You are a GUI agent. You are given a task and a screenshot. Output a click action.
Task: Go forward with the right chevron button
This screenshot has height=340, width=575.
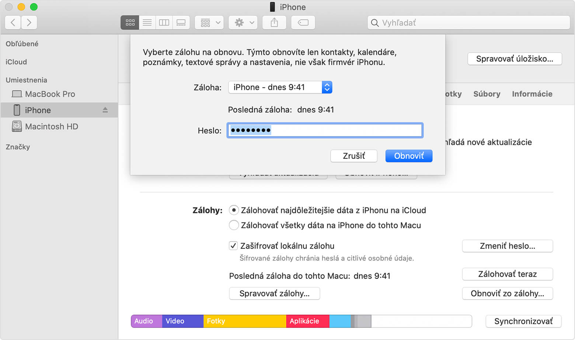[29, 22]
